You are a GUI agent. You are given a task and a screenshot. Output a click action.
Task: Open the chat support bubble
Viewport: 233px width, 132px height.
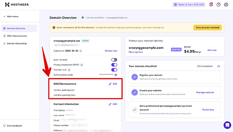point(227,125)
